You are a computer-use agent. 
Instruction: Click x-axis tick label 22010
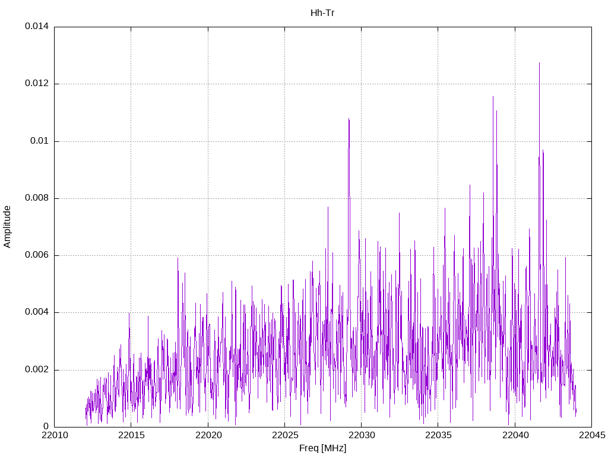[x=54, y=435]
